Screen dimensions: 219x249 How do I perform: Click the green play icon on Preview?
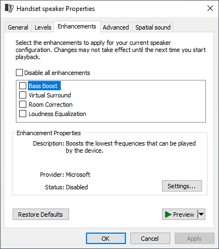tap(168, 215)
